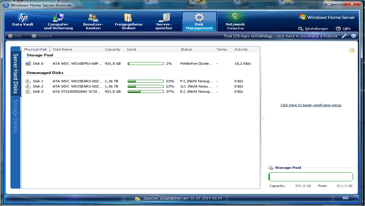This screenshot has width=365, height=206.
Task: Open the Freigegebene Ordner panel
Action: tap(129, 21)
